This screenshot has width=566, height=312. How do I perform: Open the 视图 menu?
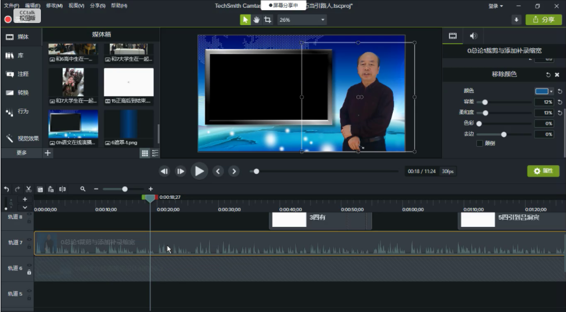tap(76, 6)
